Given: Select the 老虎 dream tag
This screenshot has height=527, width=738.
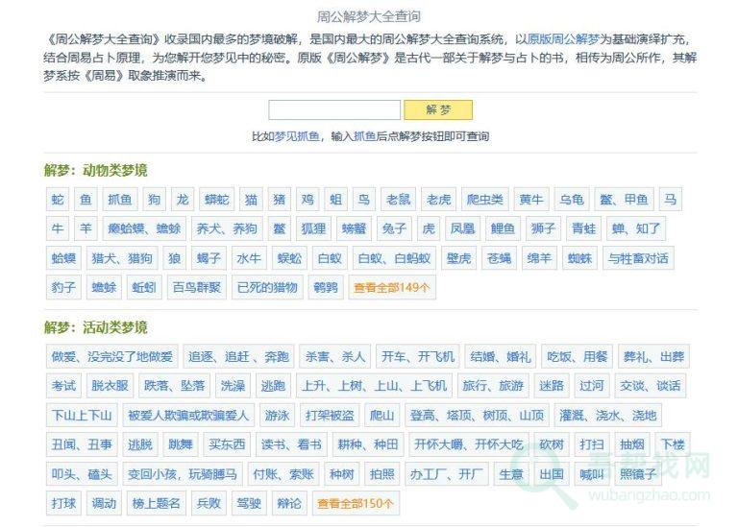Looking at the screenshot, I should (438, 200).
